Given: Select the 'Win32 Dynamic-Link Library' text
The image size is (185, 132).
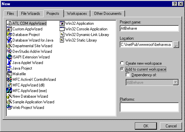Looking at the screenshot, I should (x=87, y=35).
